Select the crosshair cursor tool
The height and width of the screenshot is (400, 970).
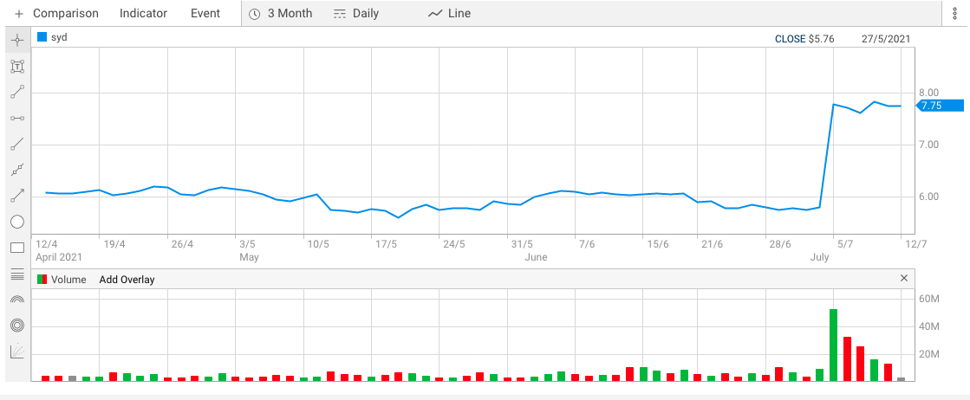pos(17,41)
